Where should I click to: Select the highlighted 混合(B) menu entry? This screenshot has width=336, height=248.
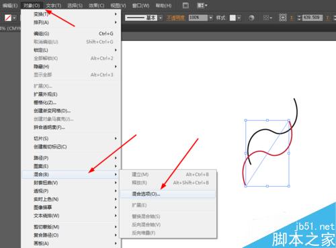click(71, 174)
